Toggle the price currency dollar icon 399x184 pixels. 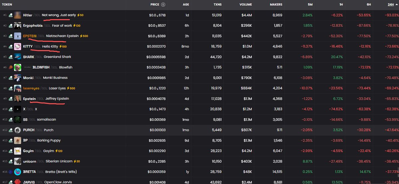click(163, 5)
